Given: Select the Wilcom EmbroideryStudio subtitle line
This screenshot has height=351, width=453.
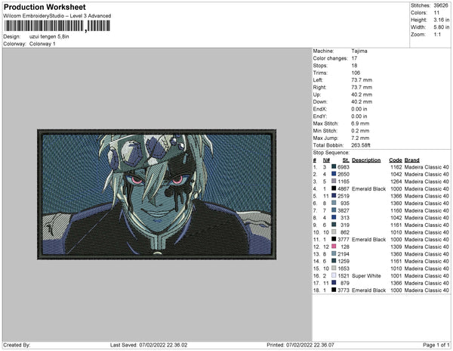Looking at the screenshot, I should pos(57,16).
